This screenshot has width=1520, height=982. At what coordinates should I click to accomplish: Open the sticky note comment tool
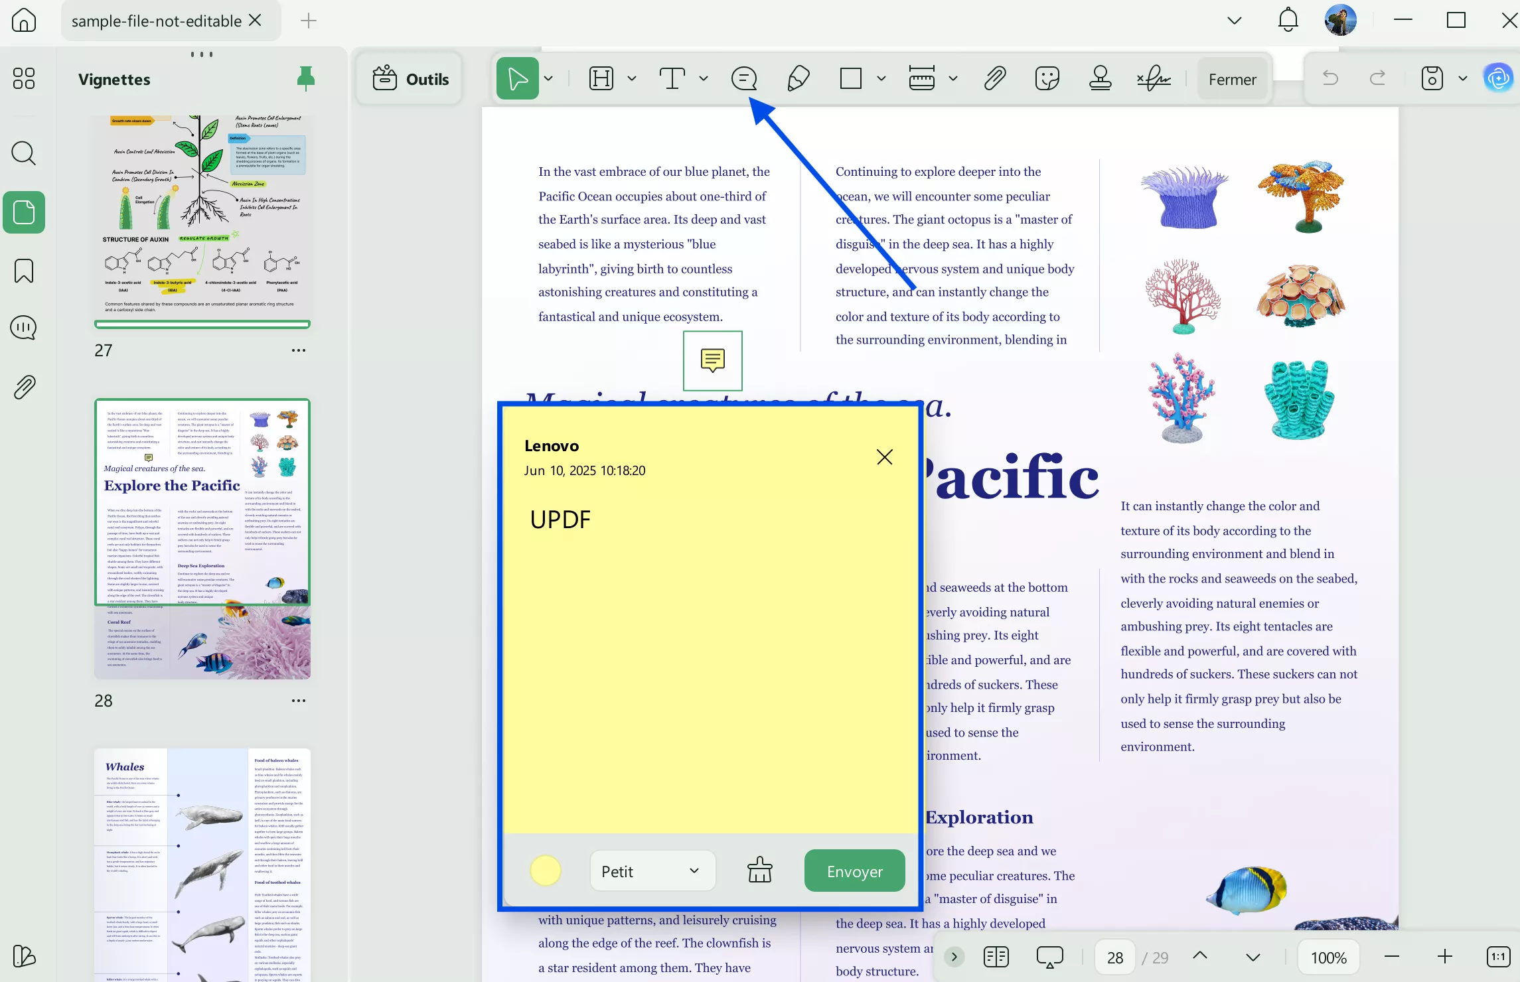(x=744, y=78)
